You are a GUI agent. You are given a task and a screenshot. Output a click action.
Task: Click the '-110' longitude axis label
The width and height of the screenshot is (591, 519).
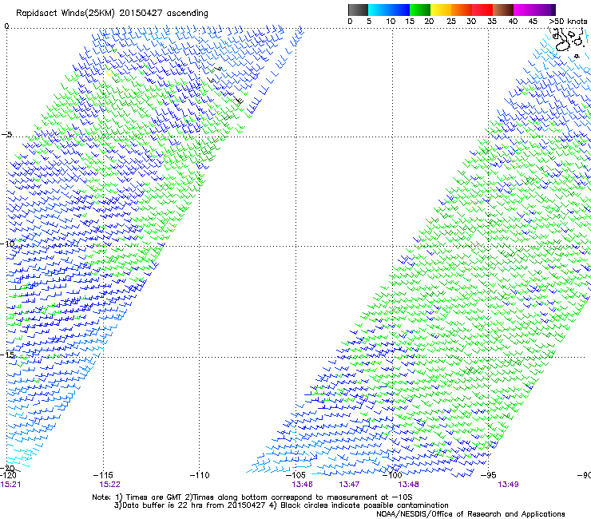tap(200, 475)
